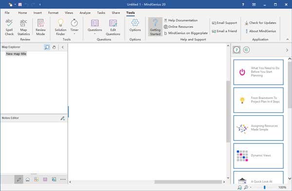Select the share circle icon in right pane
Screen dimensions: 292x191
coord(246,50)
